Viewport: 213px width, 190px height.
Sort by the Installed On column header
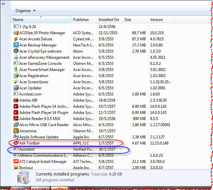109,20
